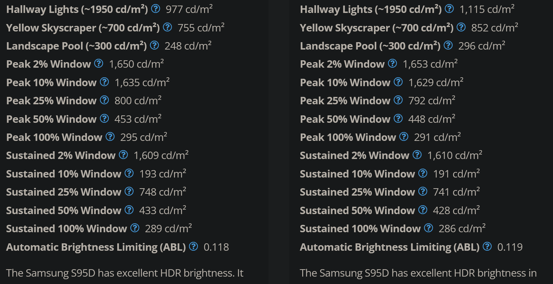Open help for right Automatic Brightness Limiting
The width and height of the screenshot is (553, 284).
(x=487, y=246)
